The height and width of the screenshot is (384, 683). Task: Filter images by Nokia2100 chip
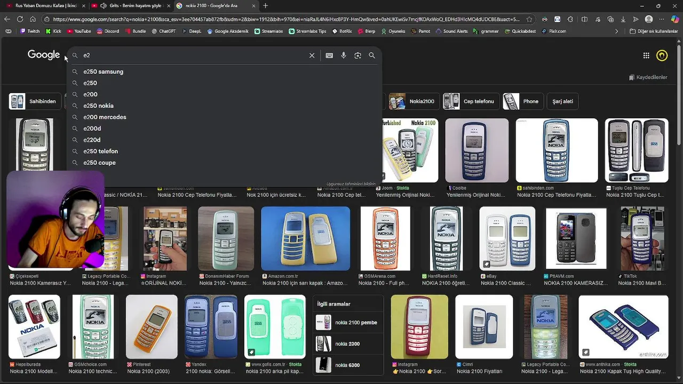414,101
